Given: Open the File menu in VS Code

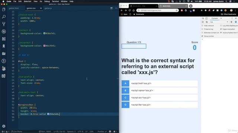Looking at the screenshot, I should coord(15,1).
